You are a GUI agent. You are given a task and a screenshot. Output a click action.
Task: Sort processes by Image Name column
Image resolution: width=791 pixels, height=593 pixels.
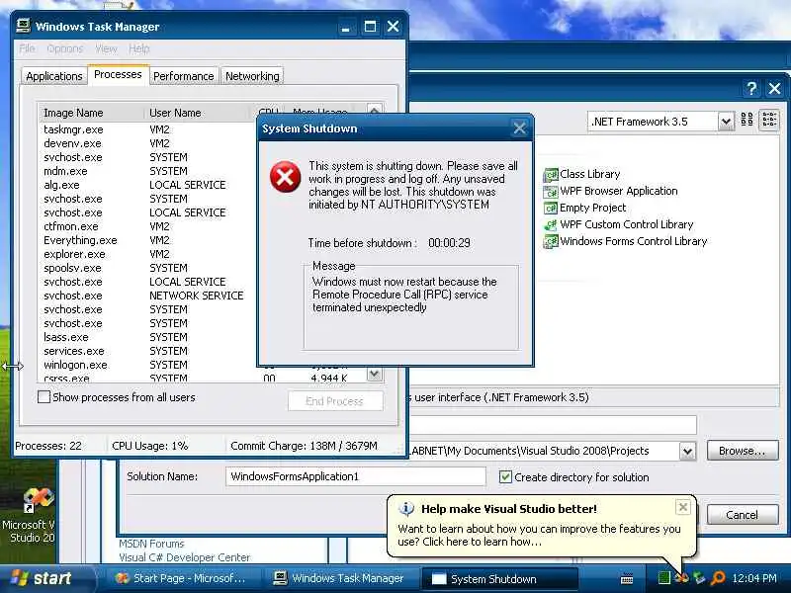[91, 113]
